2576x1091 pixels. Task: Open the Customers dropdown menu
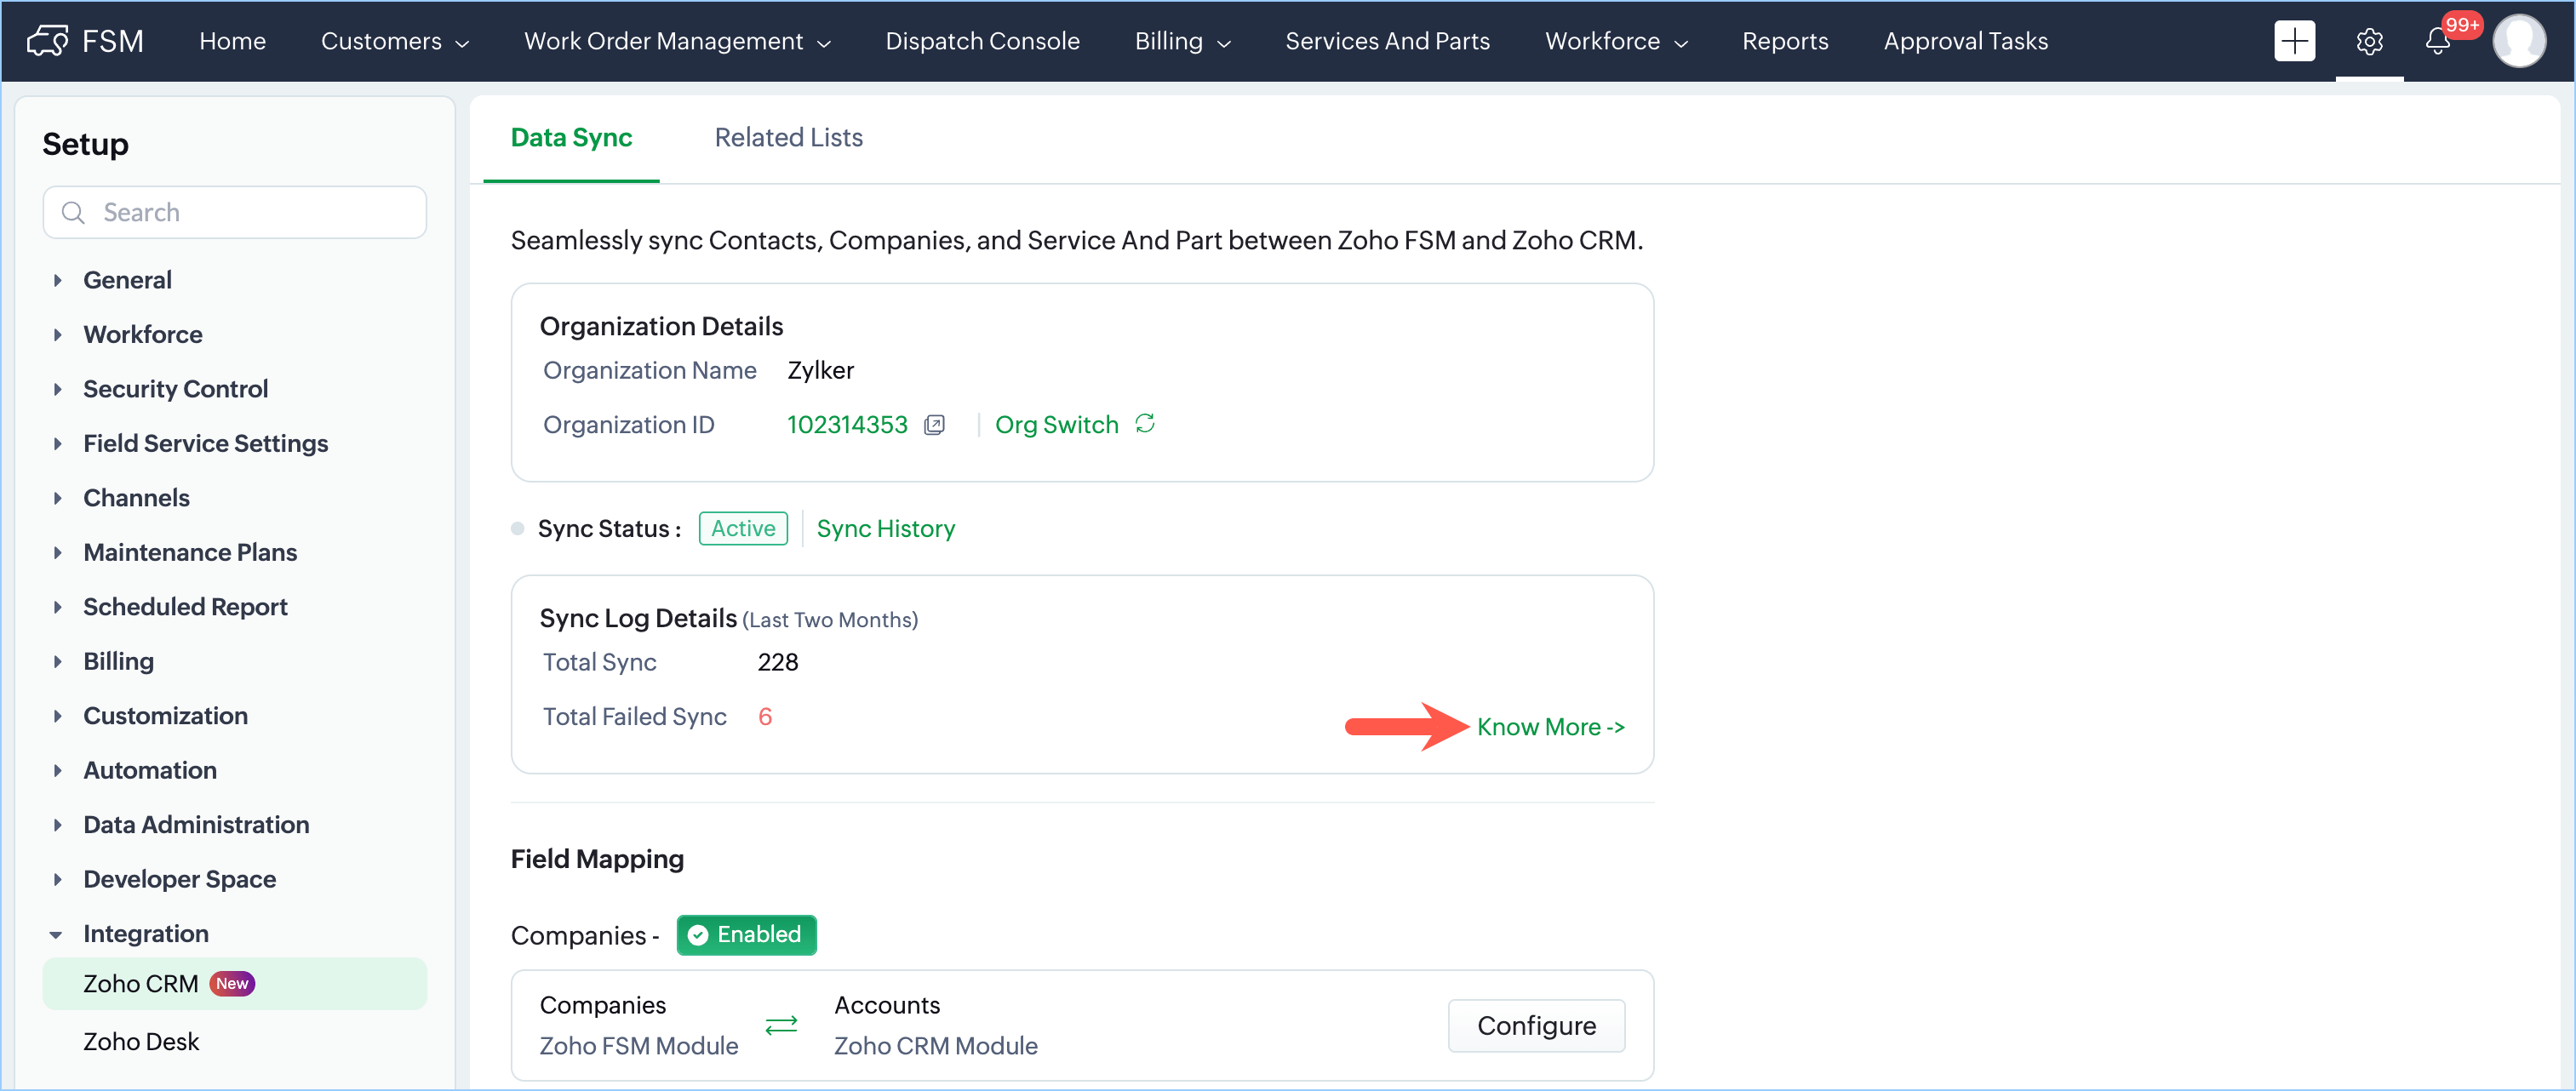(x=394, y=41)
